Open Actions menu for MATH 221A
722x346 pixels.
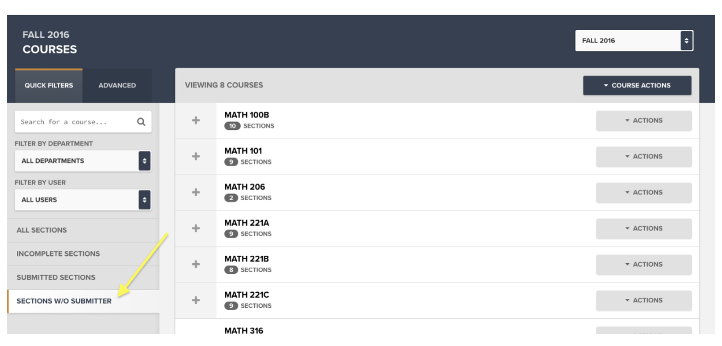pos(644,228)
